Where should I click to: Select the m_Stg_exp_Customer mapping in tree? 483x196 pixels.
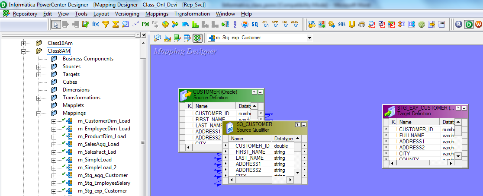[x=102, y=191]
